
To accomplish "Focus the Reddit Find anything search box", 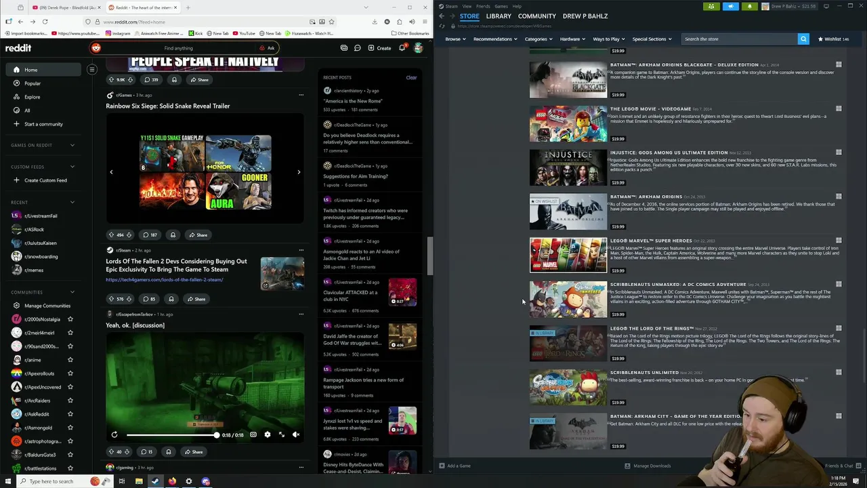I will [x=178, y=48].
